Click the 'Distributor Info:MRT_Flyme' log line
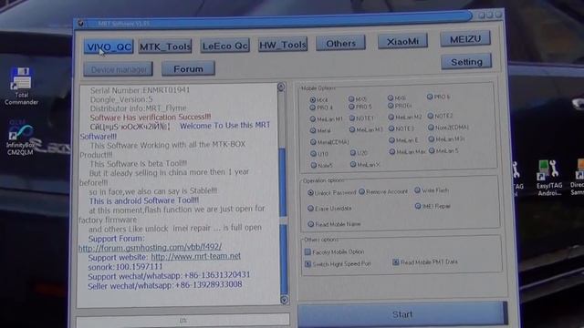This screenshot has height=328, width=584. coord(138,108)
